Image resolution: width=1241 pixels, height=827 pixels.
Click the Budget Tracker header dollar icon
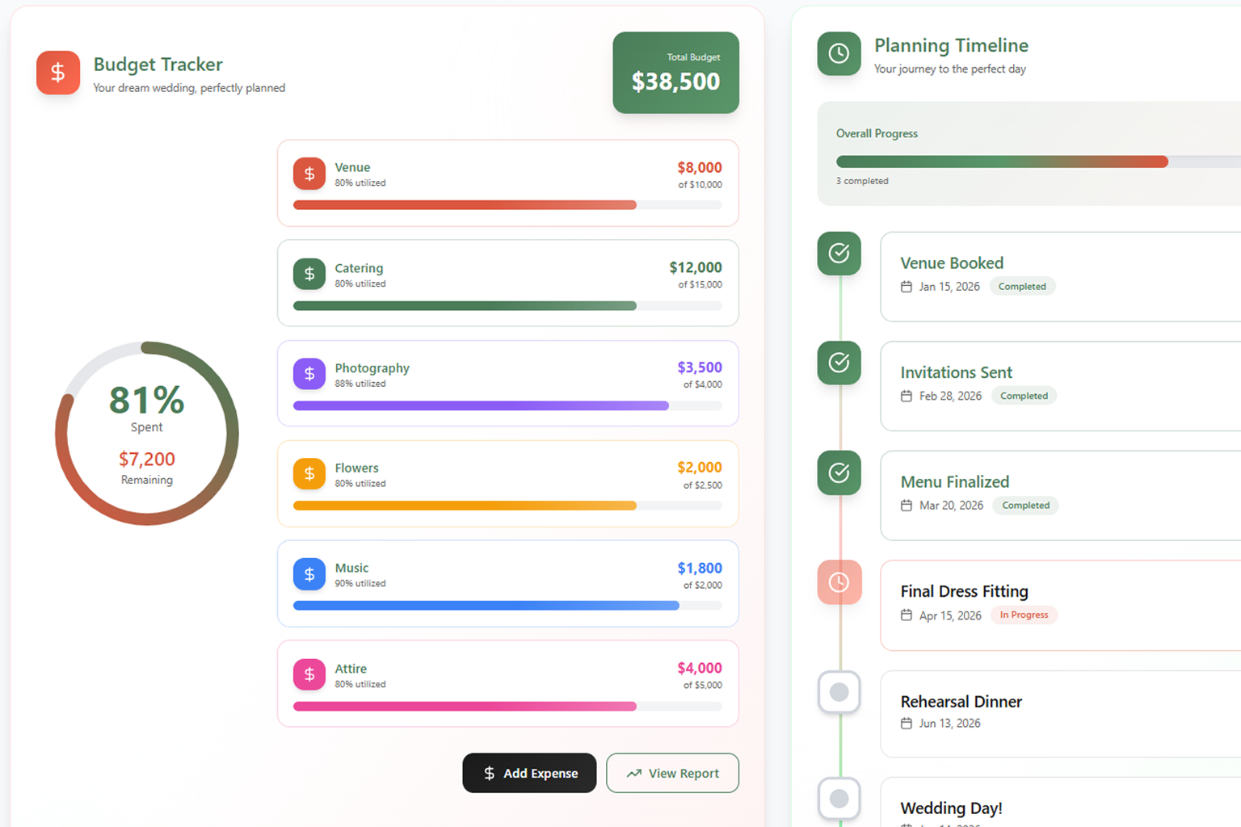point(57,73)
